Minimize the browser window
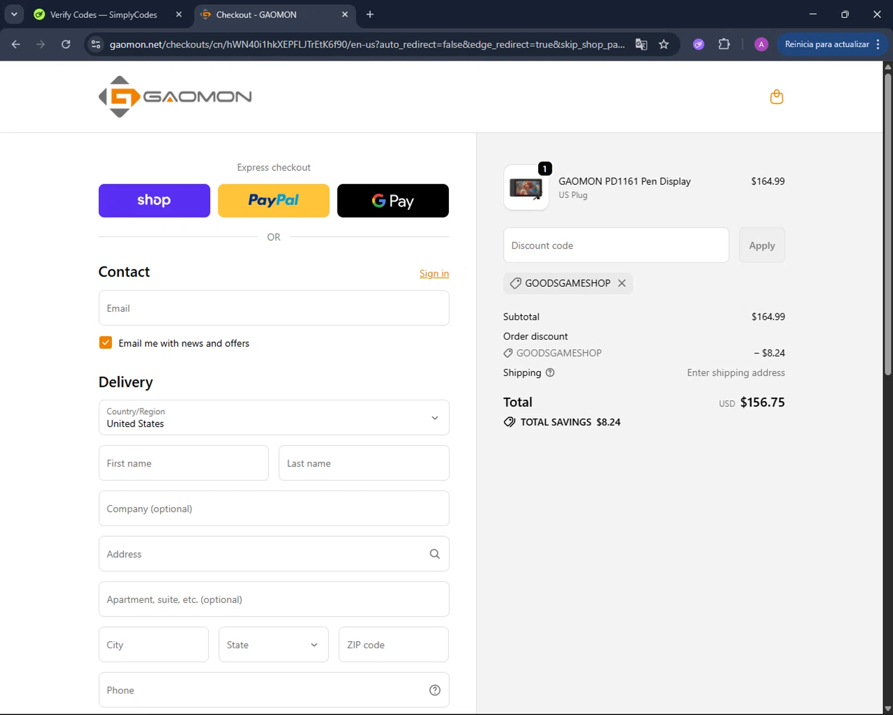893x715 pixels. (813, 14)
